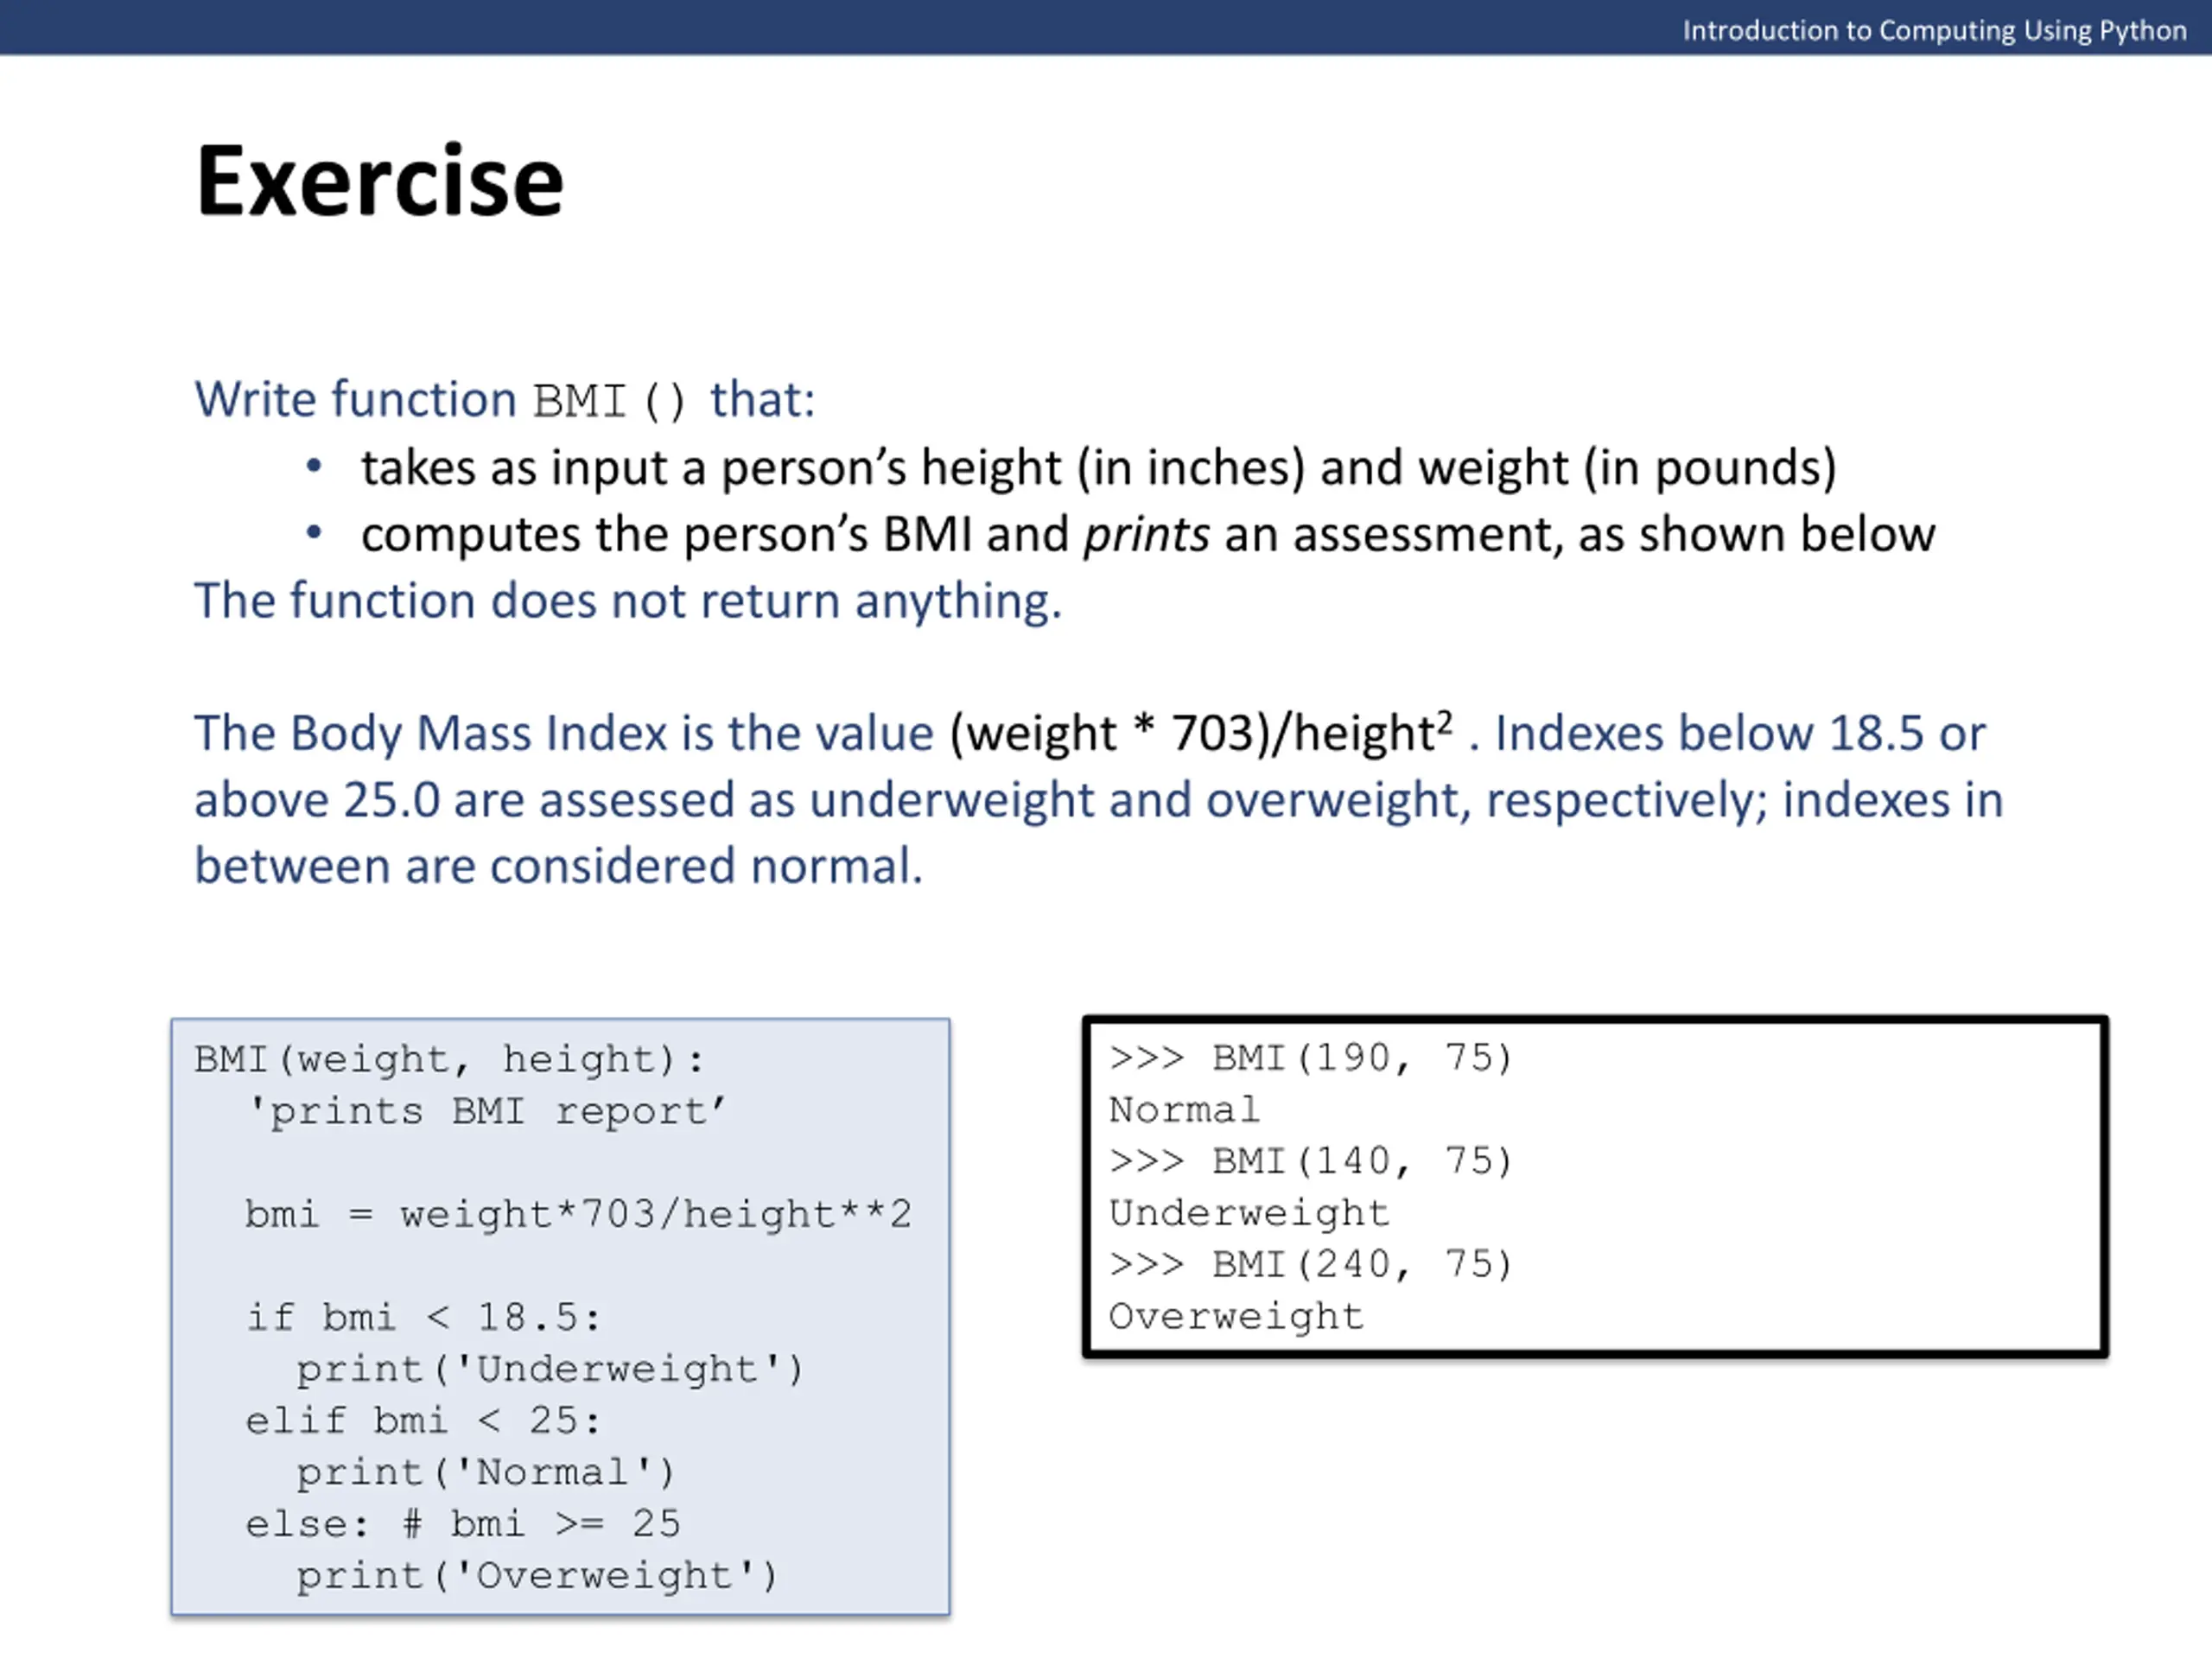This screenshot has height=1659, width=2212.
Task: Click the print('Overweight') statement
Action: click(537, 1577)
